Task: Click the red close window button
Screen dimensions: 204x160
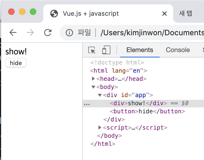Action: click(11, 12)
